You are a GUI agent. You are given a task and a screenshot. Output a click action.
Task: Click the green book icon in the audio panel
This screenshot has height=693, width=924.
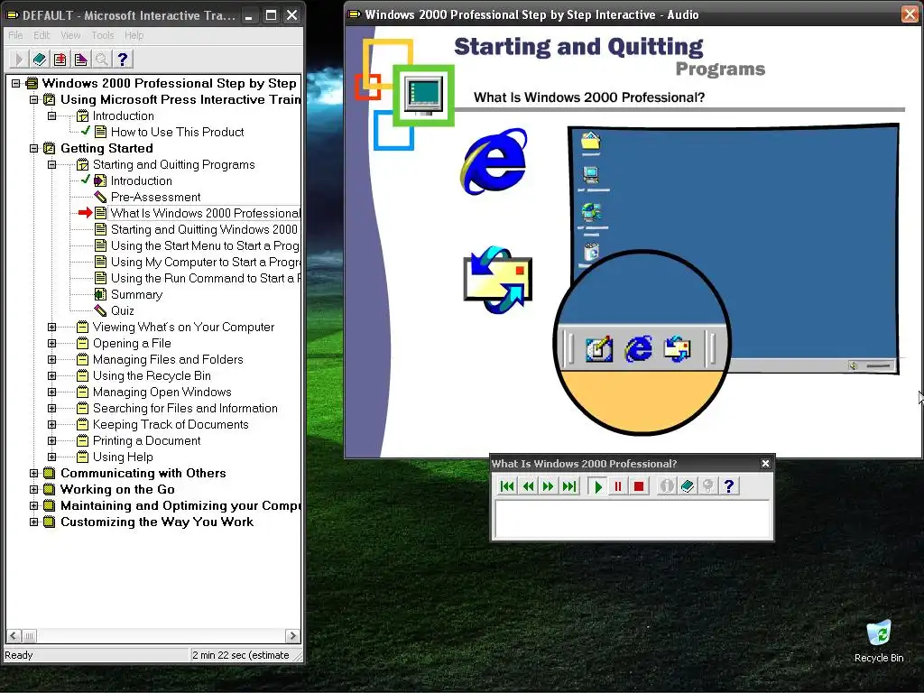[x=687, y=486]
